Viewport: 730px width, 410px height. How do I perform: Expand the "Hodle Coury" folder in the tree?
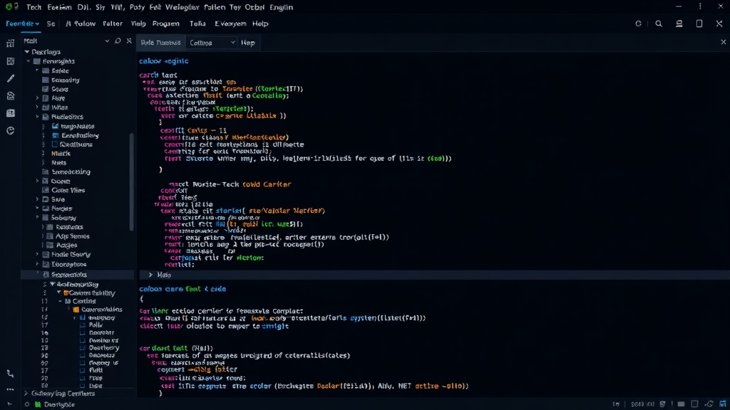point(38,254)
